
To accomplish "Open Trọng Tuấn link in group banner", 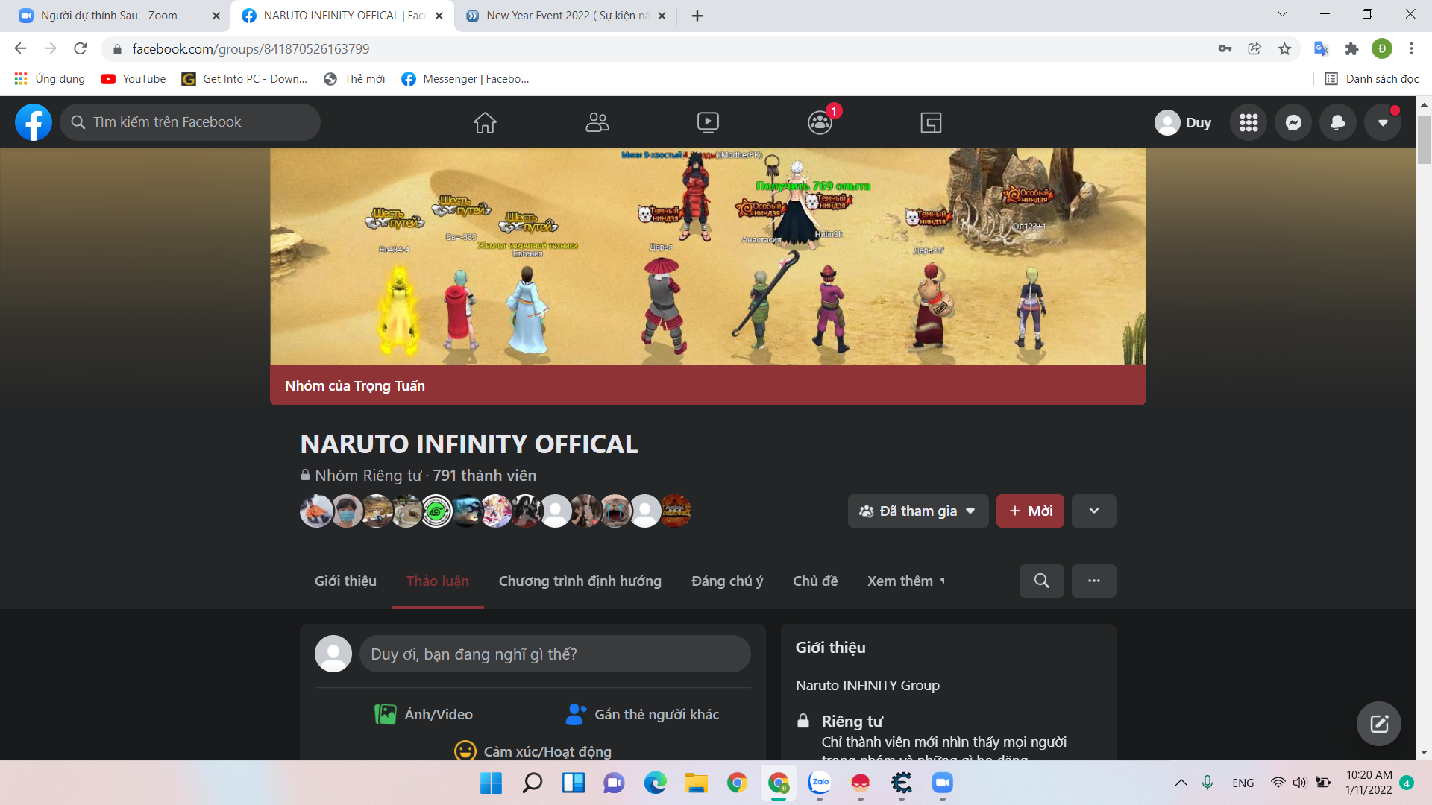I will (389, 386).
